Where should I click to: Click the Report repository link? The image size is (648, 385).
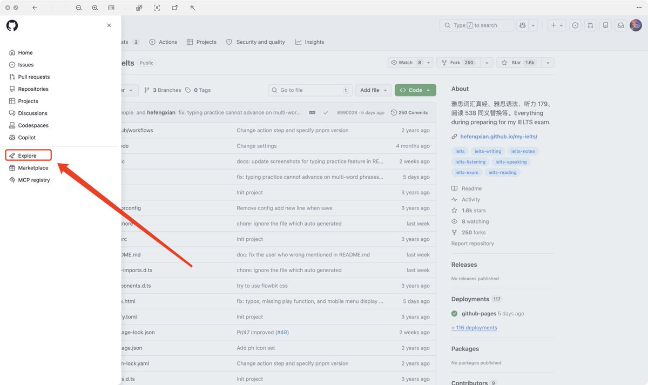pos(473,244)
